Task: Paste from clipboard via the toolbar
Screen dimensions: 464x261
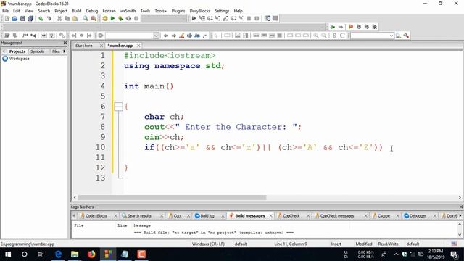Action: pyautogui.click(x=75, y=19)
